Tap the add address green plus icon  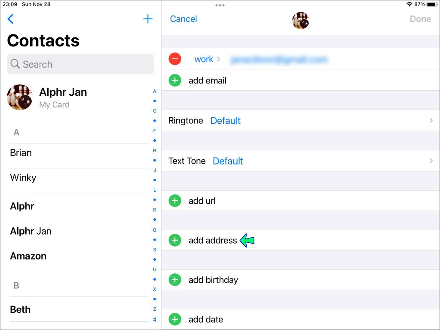[x=175, y=240]
